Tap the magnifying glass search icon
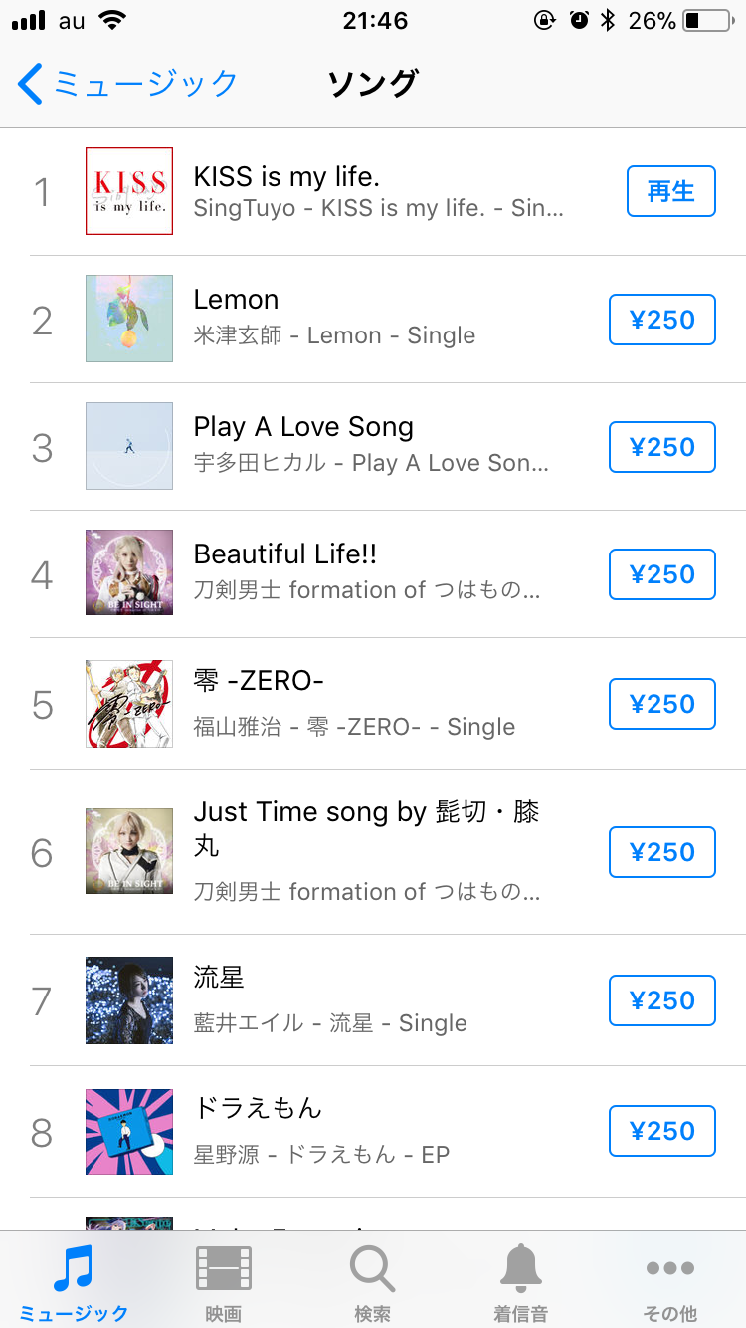746x1328 pixels. [372, 1269]
